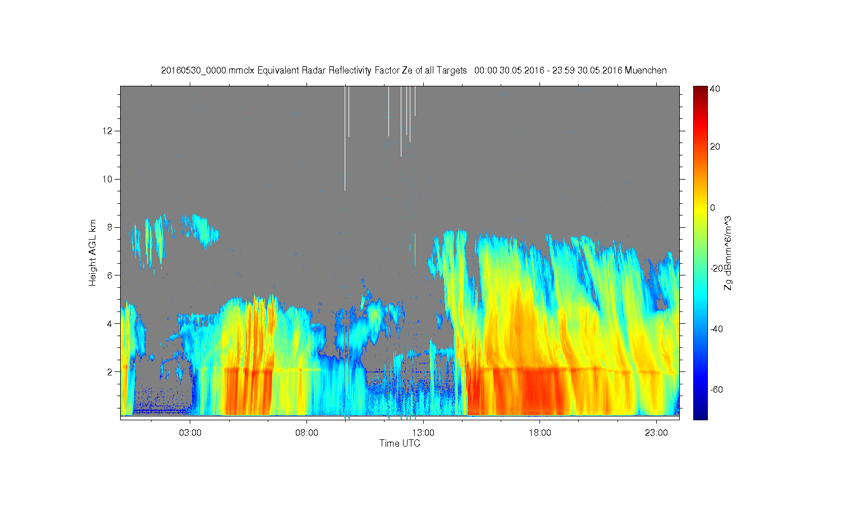The width and height of the screenshot is (842, 505).
Task: Click the height tick label "10"
Action: [x=109, y=179]
